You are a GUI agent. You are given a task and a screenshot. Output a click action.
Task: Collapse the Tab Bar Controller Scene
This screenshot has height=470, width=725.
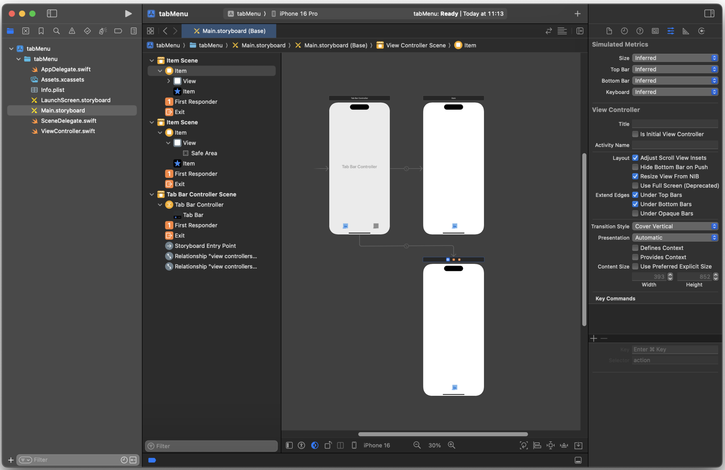(152, 194)
